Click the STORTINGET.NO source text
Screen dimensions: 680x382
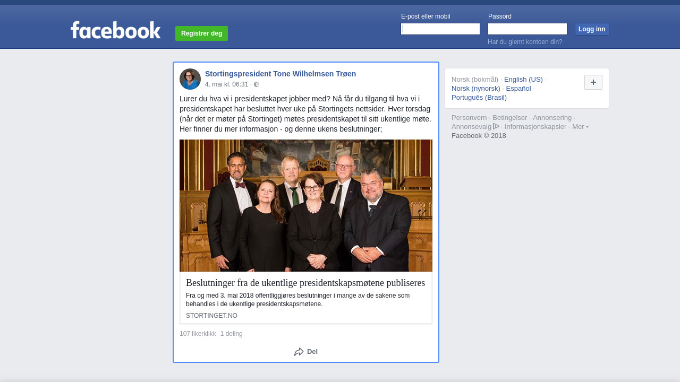pyautogui.click(x=211, y=316)
